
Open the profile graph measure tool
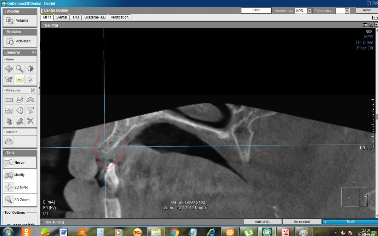(9, 111)
